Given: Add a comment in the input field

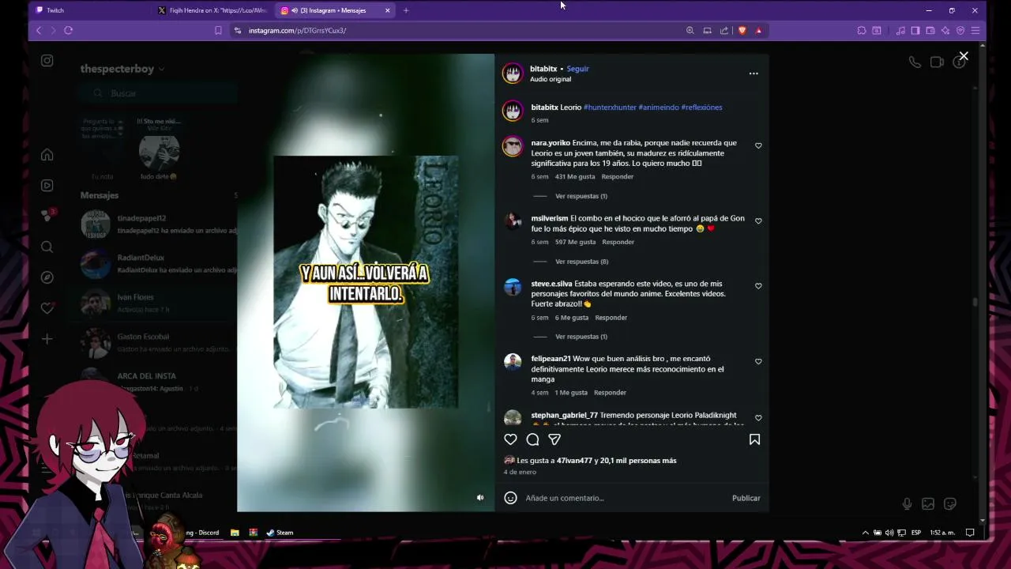Looking at the screenshot, I should 624,498.
